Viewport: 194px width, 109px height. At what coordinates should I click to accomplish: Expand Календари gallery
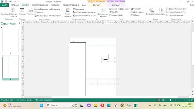click(x=79, y=9)
